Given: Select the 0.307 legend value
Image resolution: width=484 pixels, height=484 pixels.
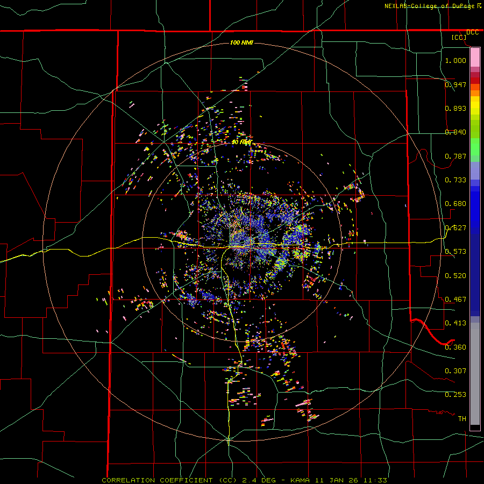Looking at the screenshot, I should 455,371.
